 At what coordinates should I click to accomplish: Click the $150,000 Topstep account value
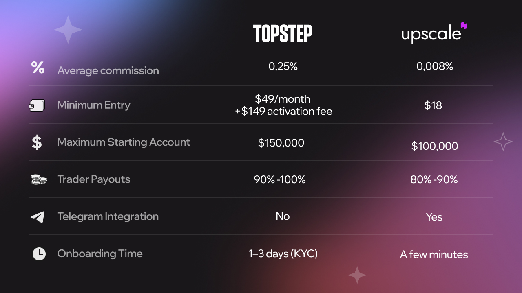point(281,143)
